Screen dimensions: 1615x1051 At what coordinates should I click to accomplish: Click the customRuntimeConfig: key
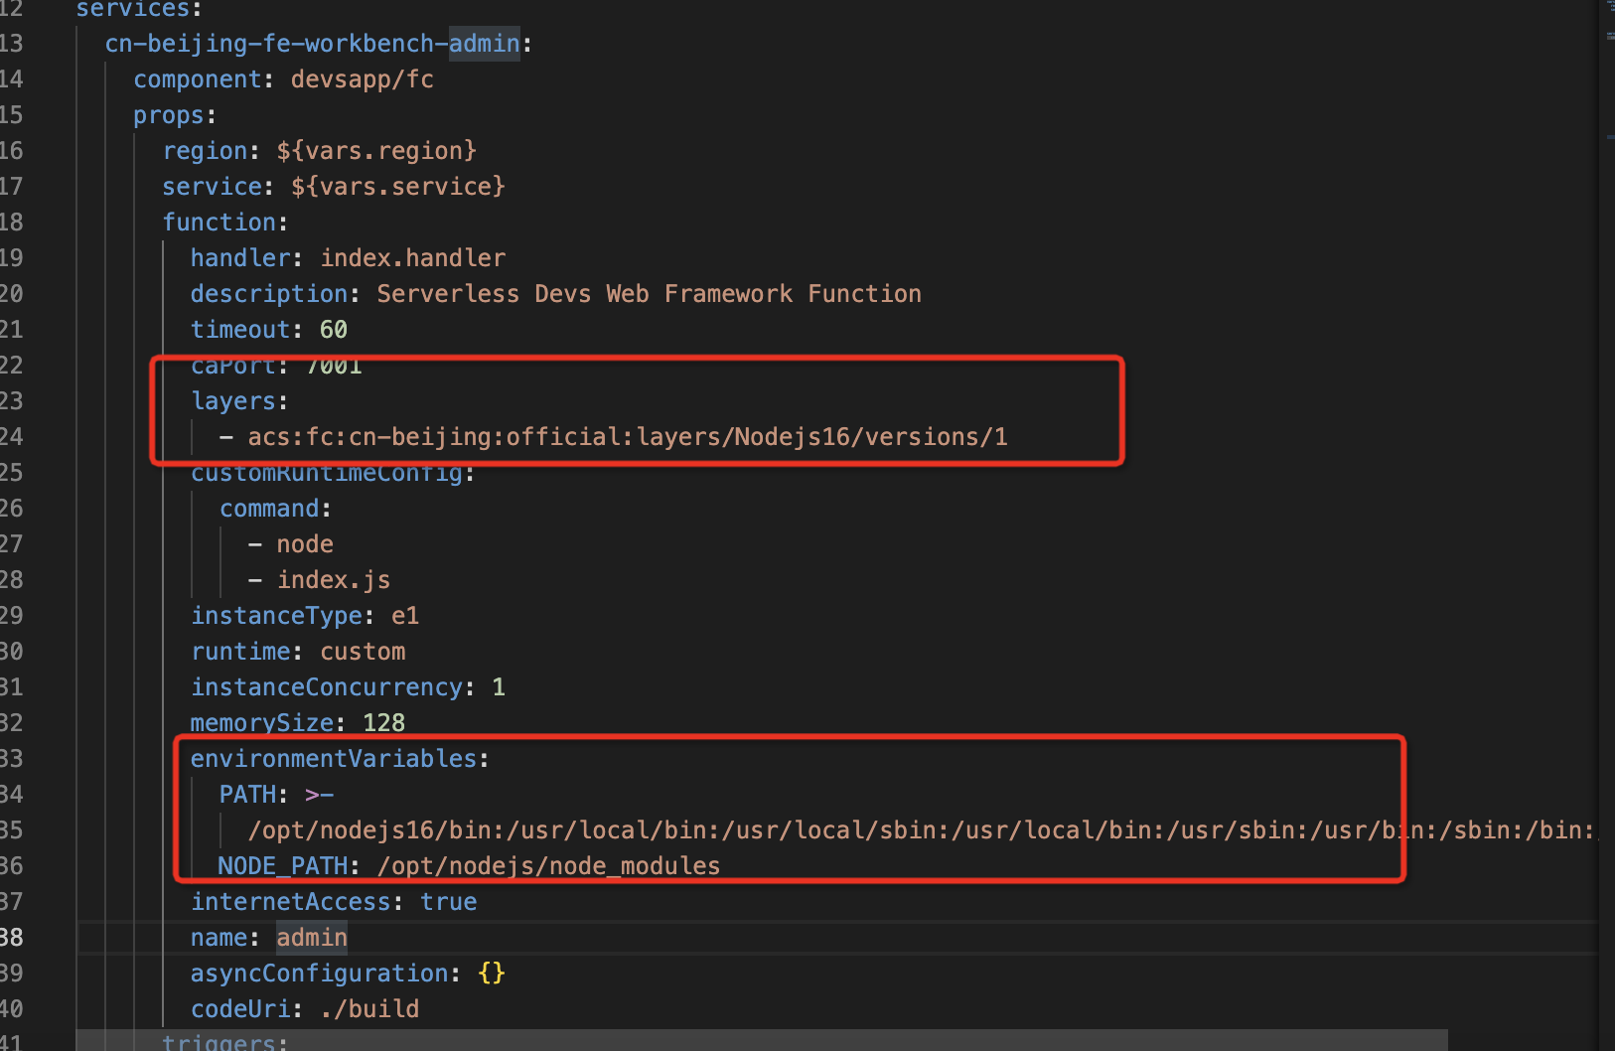tap(328, 472)
